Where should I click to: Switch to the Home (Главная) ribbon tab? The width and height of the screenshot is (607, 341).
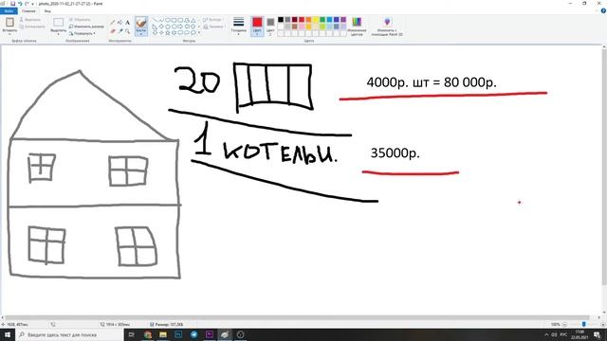coord(28,11)
